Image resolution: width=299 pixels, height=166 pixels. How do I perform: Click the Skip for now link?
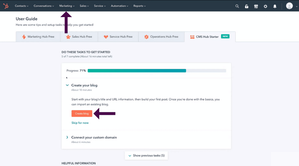(80, 123)
